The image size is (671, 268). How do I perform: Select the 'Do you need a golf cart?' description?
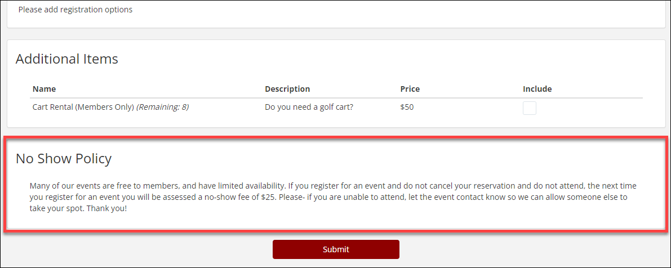point(309,107)
